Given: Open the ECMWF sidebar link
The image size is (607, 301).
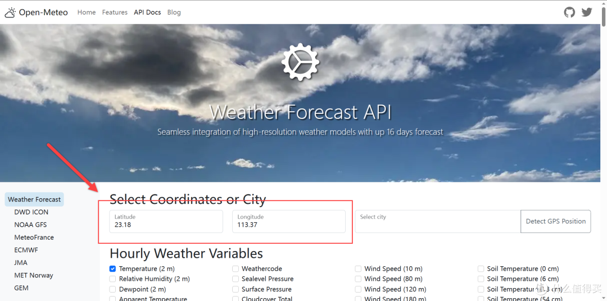Looking at the screenshot, I should (x=26, y=250).
